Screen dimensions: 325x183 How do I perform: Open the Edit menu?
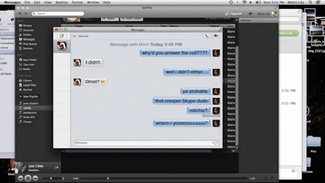click(37, 2)
